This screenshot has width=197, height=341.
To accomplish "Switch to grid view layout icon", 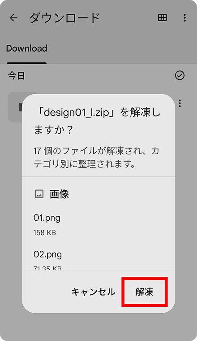I will point(162,17).
